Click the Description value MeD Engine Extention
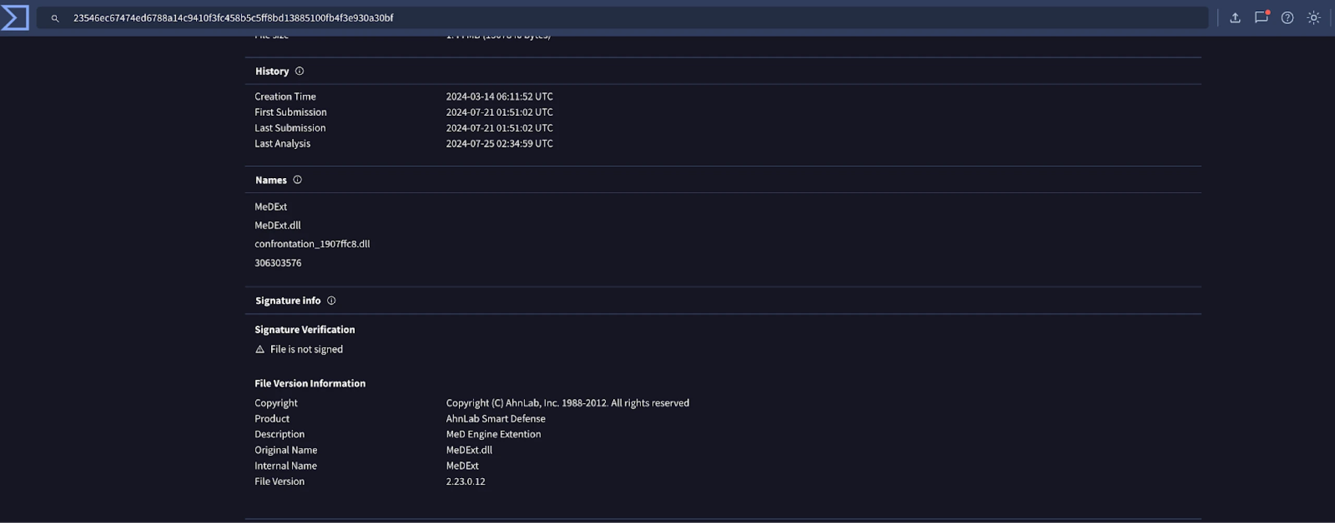Screen dimensions: 1335x523 coord(493,434)
